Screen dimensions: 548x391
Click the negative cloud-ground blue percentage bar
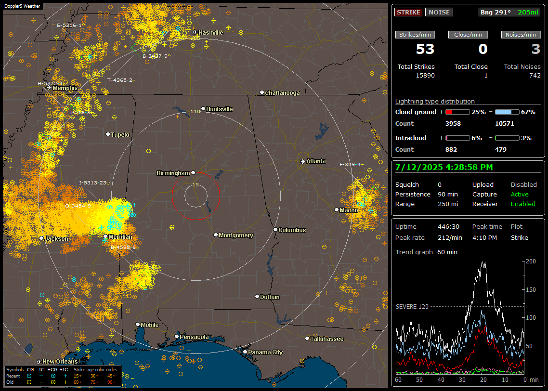[507, 112]
